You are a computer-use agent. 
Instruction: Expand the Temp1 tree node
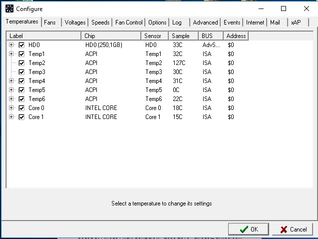click(11, 54)
